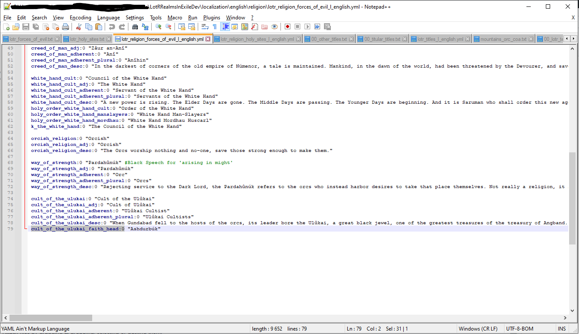The width and height of the screenshot is (579, 334).
Task: Switch to 00_titular_titles.txt tab
Action: [382, 39]
